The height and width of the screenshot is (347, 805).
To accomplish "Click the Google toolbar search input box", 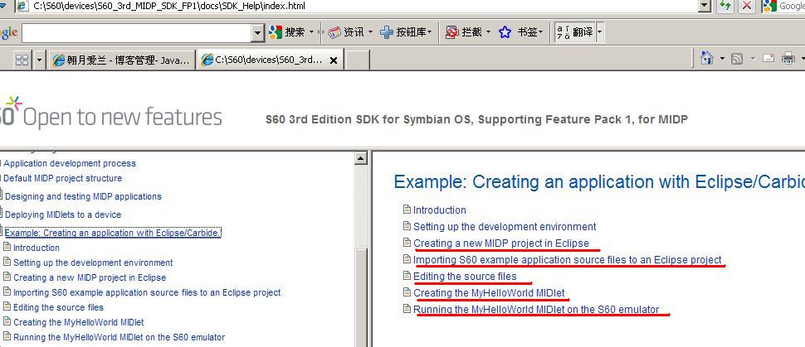I will (137, 33).
